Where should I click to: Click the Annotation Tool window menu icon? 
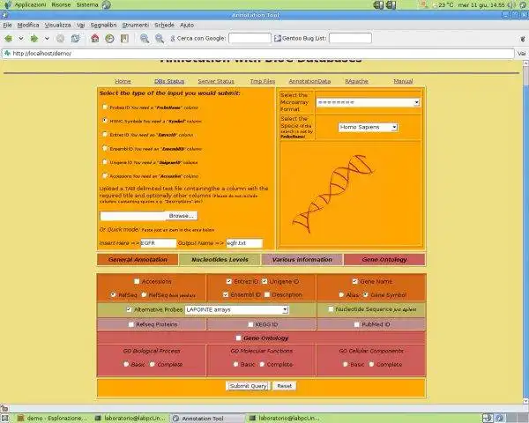click(4, 15)
